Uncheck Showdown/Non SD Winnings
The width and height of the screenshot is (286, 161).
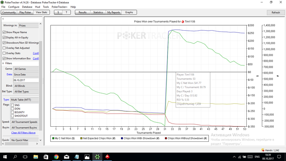[4, 42]
